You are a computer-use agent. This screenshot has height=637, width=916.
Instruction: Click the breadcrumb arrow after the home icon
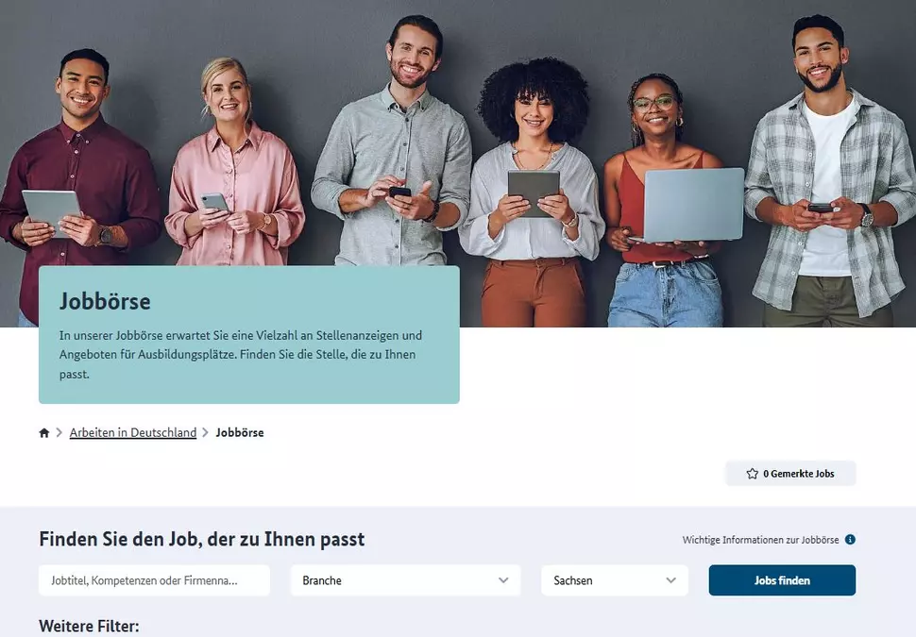coord(59,432)
